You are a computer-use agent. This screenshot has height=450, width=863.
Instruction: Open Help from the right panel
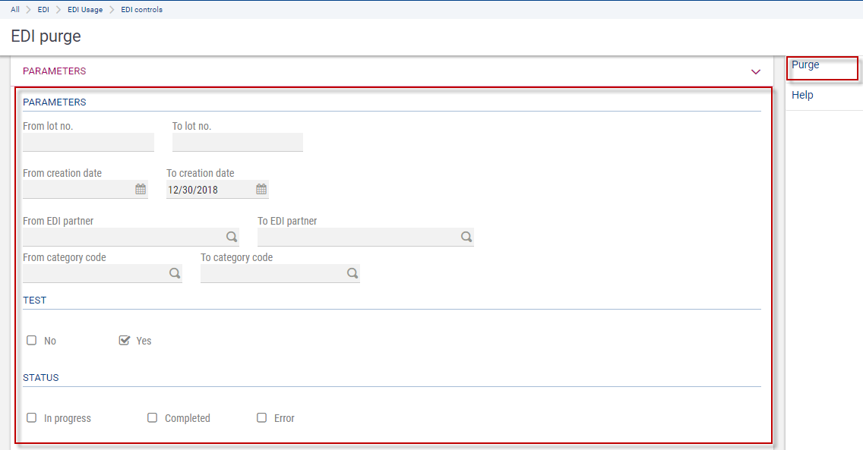[802, 96]
